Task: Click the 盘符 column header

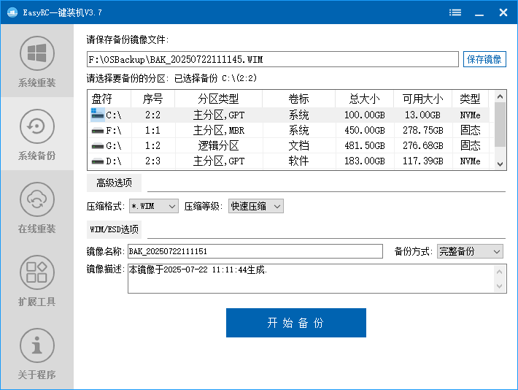Action: coord(109,99)
